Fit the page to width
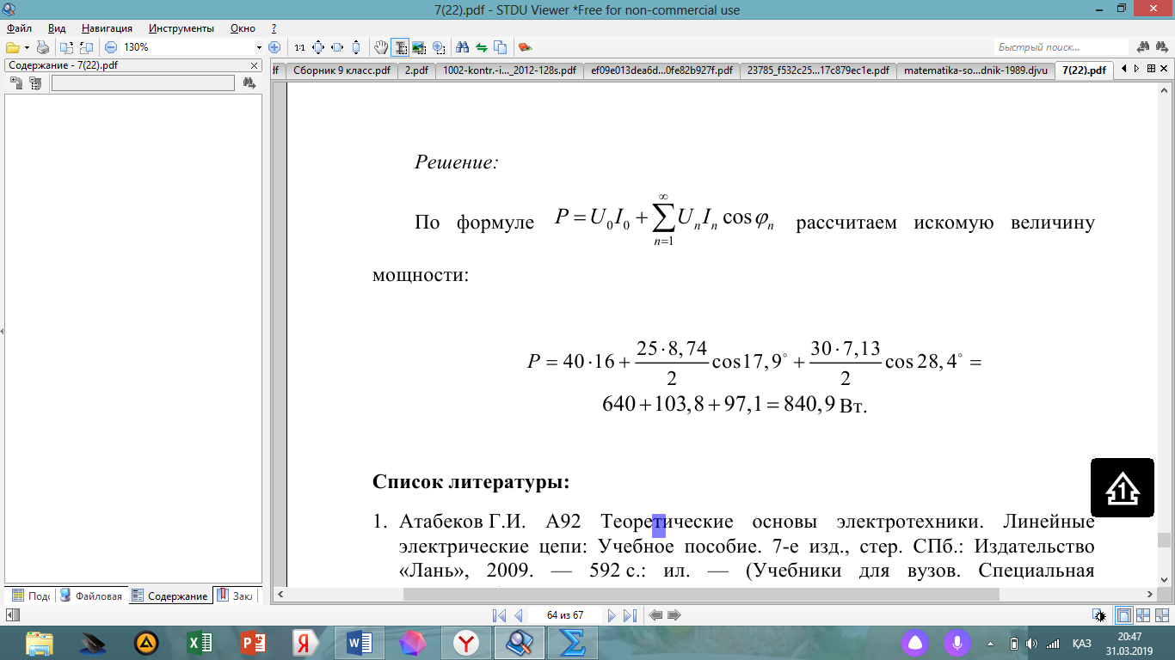Image resolution: width=1175 pixels, height=660 pixels. point(337,47)
